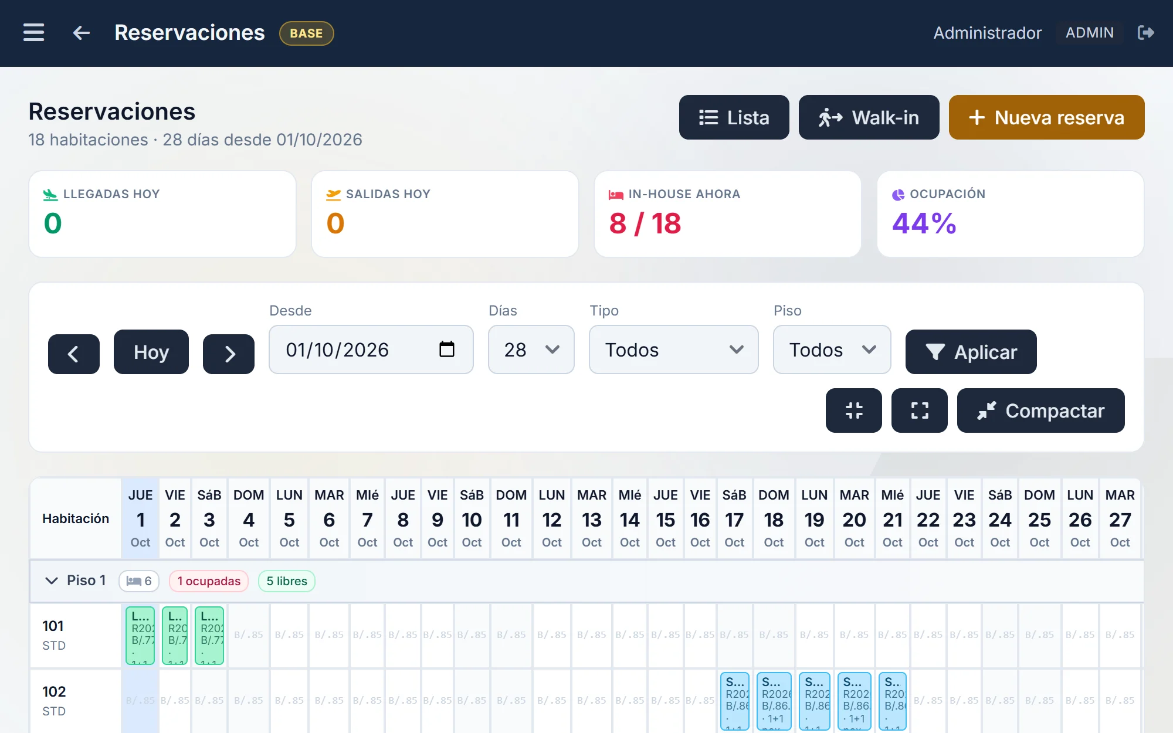Image resolution: width=1173 pixels, height=733 pixels.
Task: Click the Administrador user name
Action: click(988, 33)
